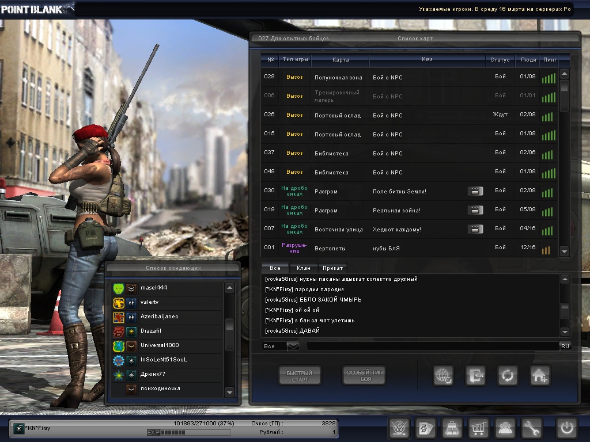The height and width of the screenshot is (442, 590).
Task: Switch to the Клан chat tab
Action: (x=303, y=268)
